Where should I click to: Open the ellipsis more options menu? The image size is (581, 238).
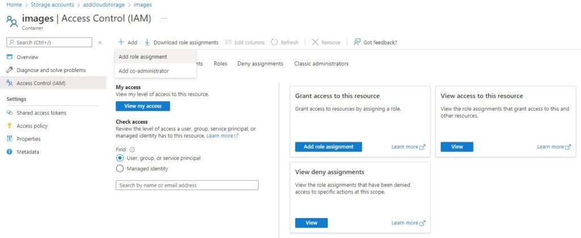click(165, 18)
